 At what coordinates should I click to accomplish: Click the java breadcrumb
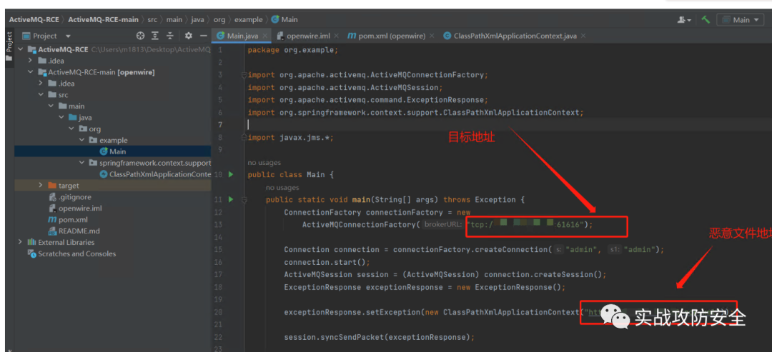pyautogui.click(x=197, y=20)
